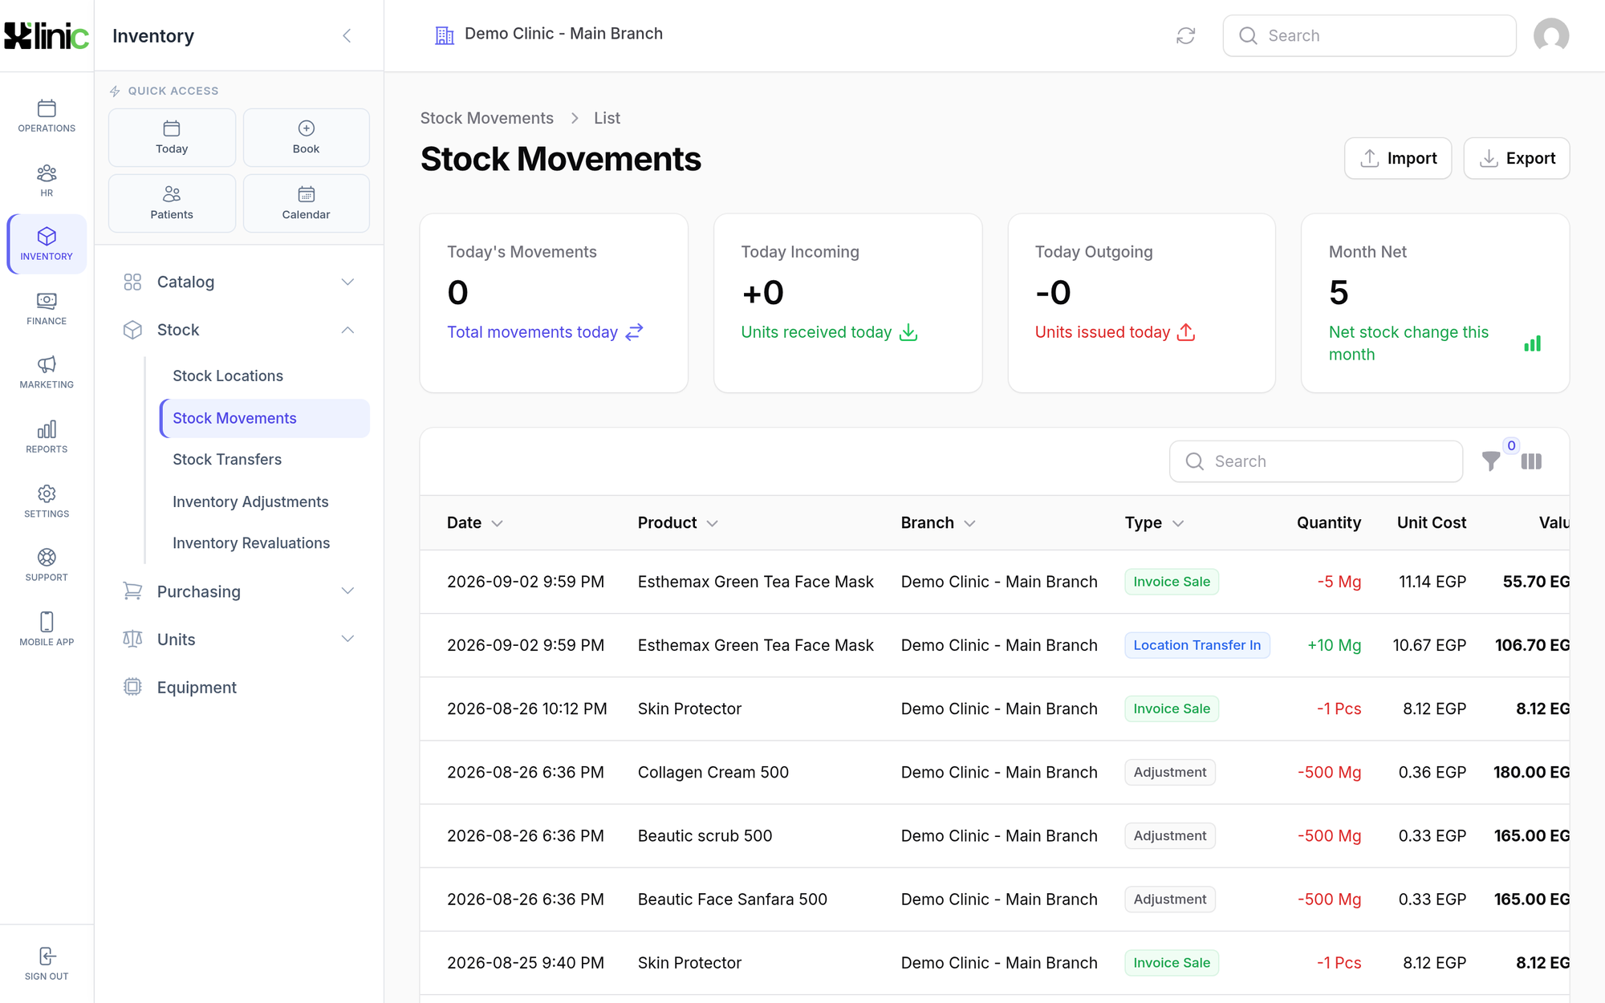Click the refresh icon in header
Screen dimensions: 1605x1003
tap(1185, 35)
